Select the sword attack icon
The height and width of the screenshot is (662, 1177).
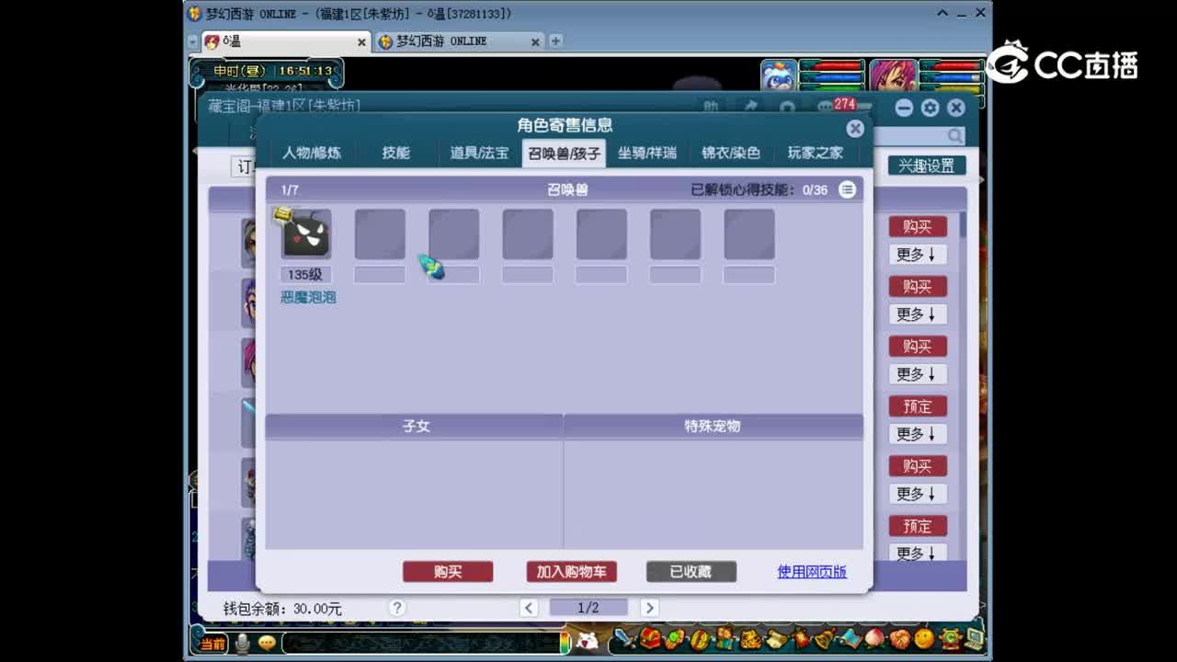(624, 638)
